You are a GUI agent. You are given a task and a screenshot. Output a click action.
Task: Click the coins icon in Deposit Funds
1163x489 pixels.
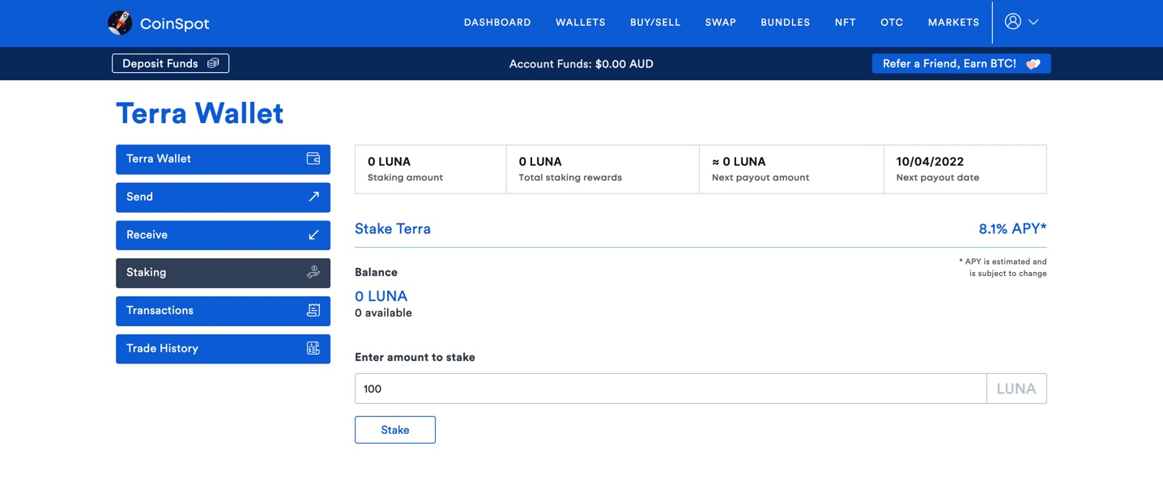[213, 63]
